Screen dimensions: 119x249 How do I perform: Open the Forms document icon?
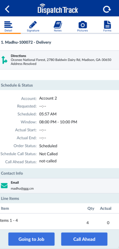pos(107,25)
